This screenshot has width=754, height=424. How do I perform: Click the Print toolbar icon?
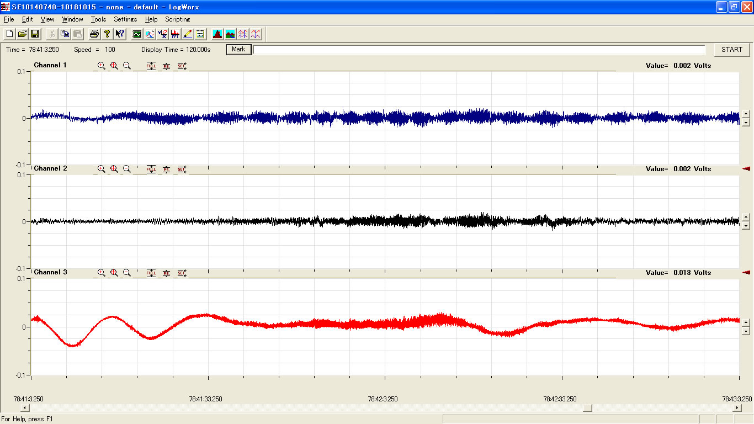click(94, 34)
